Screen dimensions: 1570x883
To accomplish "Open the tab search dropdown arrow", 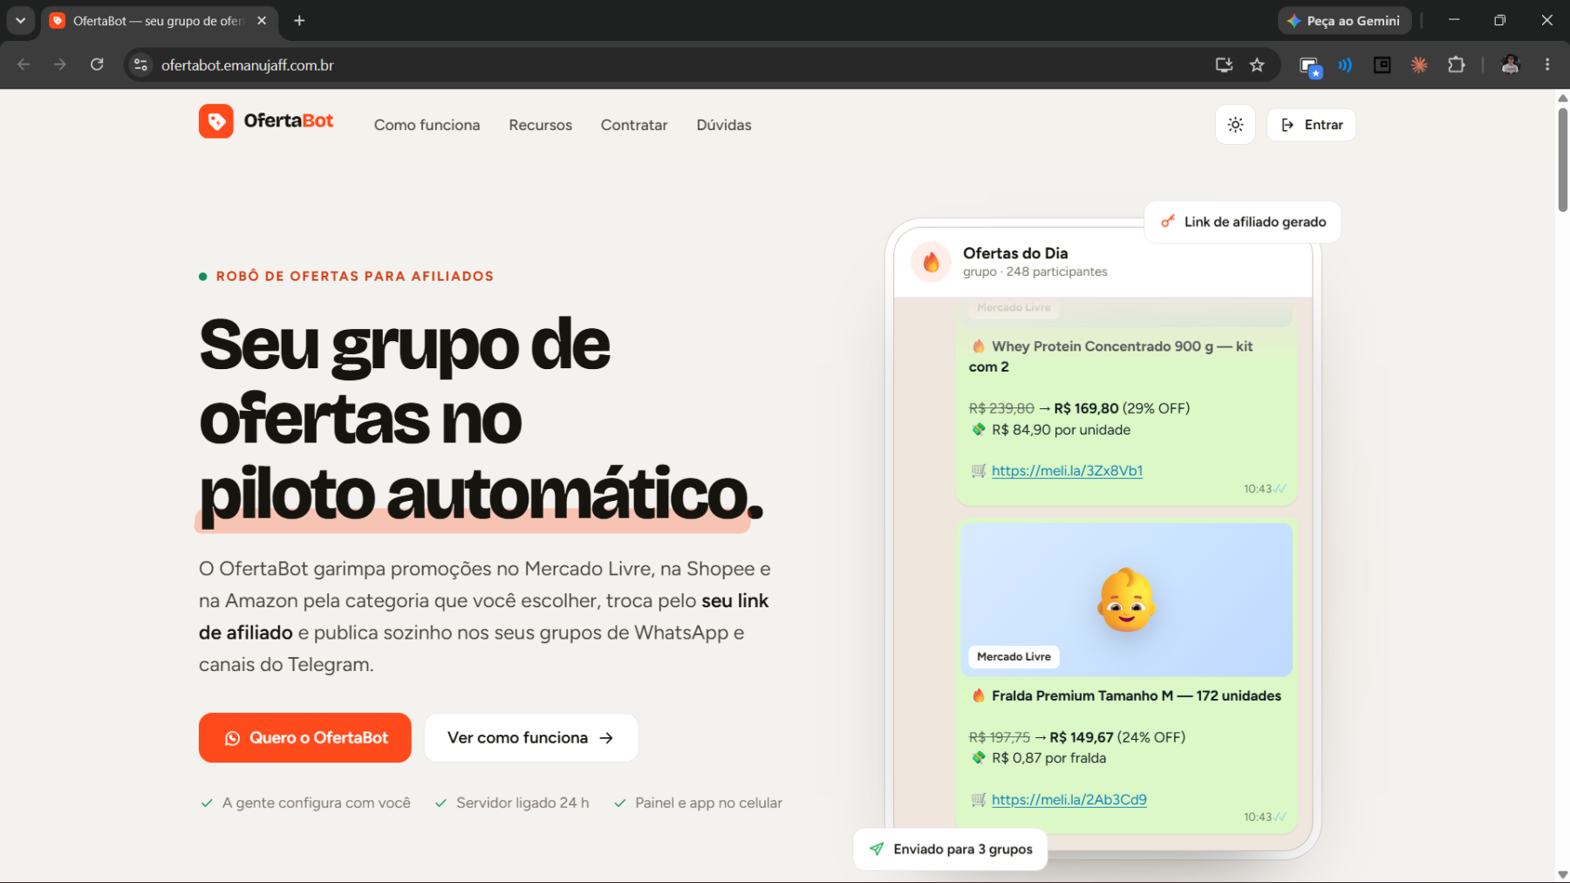I will pyautogui.click(x=20, y=20).
